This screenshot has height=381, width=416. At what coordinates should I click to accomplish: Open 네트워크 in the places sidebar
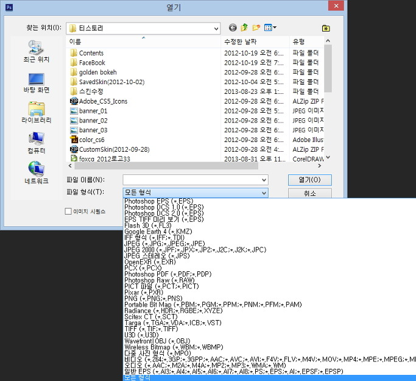(x=35, y=173)
